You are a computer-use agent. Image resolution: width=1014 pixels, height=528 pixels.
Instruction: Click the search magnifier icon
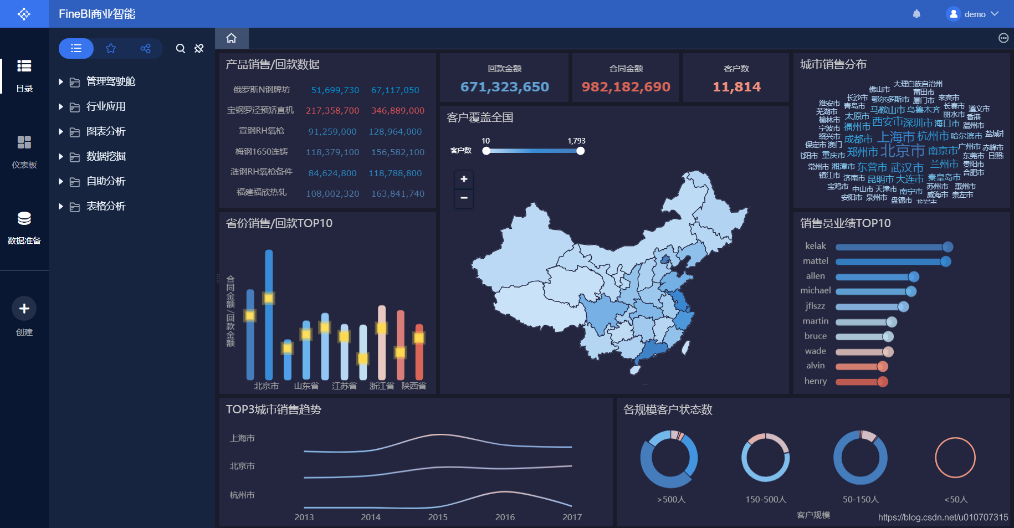(181, 49)
